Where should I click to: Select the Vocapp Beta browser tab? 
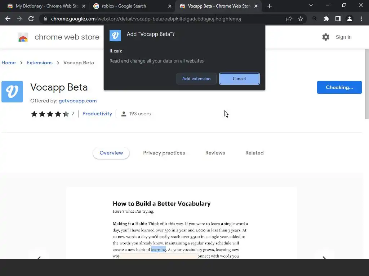[218, 6]
